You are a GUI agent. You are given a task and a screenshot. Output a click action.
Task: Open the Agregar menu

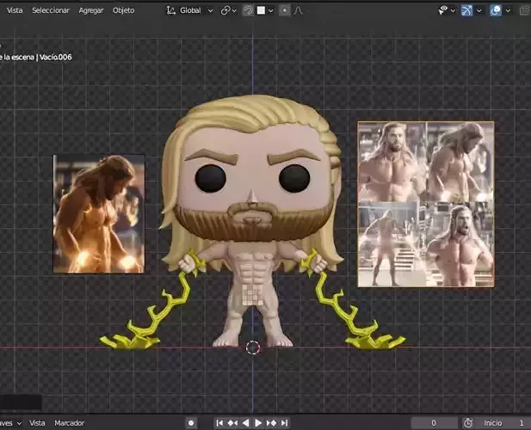91,10
